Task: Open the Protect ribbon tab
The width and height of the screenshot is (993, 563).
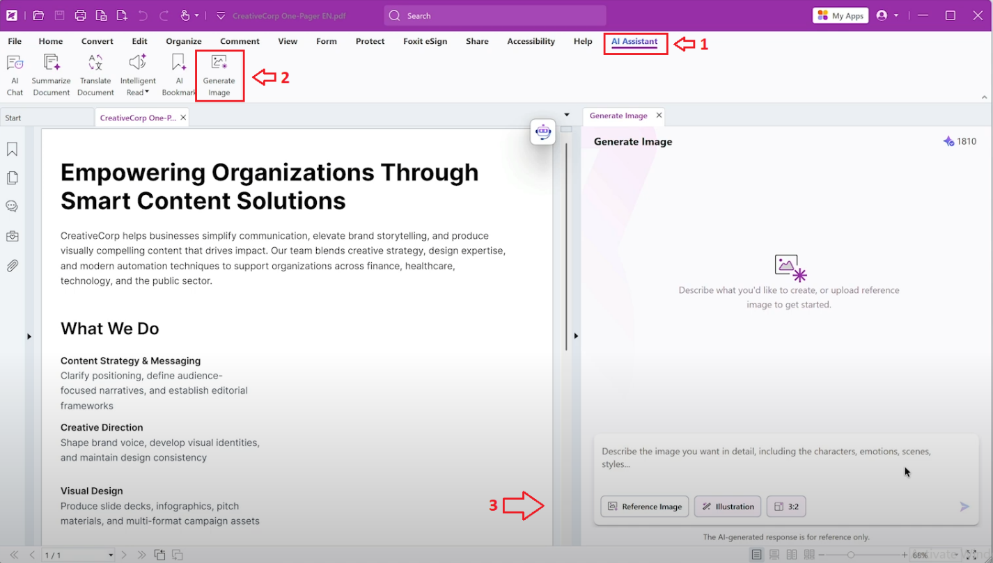Action: [x=370, y=42]
